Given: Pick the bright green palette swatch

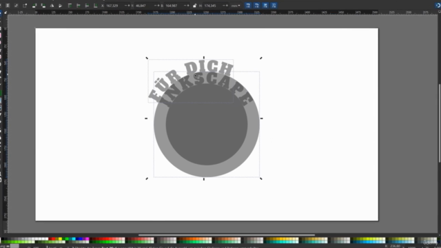Looking at the screenshot, I should (x=67, y=239).
